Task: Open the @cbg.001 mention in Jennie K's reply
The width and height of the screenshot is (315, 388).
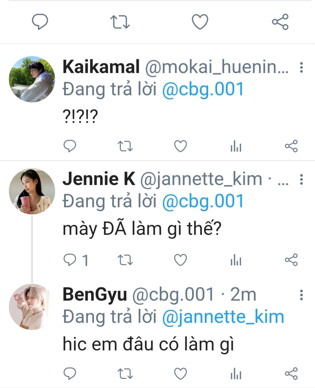Action: click(203, 201)
